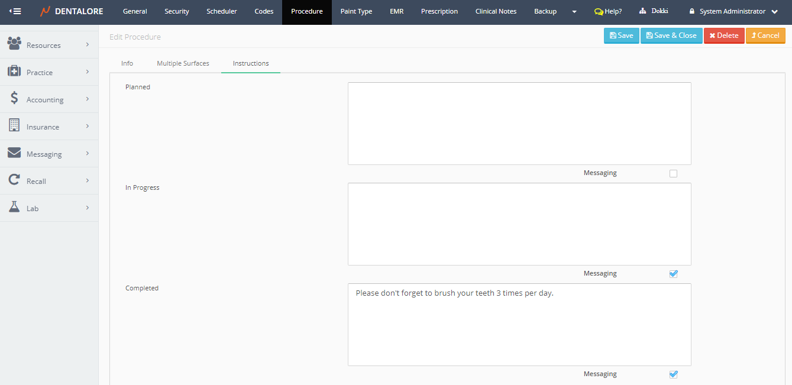Click the Insurance building icon

[x=14, y=125]
